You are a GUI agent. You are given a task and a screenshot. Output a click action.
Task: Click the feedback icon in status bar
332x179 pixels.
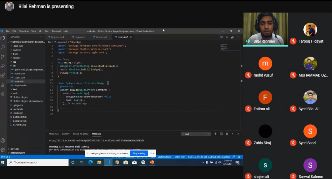[x=234, y=157]
